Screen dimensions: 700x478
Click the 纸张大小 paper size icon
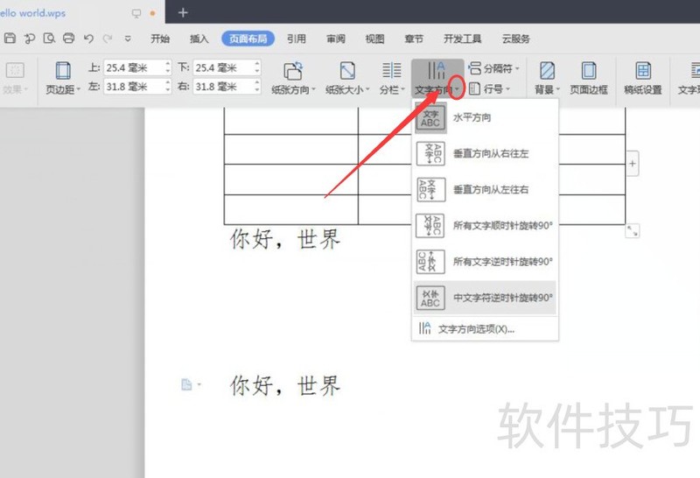347,71
